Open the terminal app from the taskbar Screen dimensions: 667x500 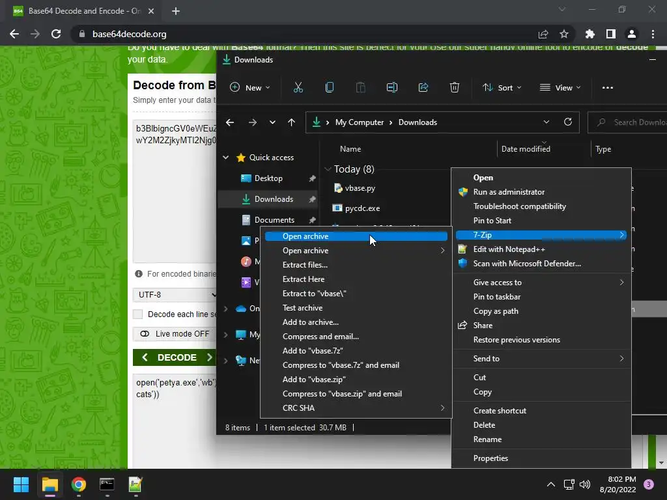107,484
